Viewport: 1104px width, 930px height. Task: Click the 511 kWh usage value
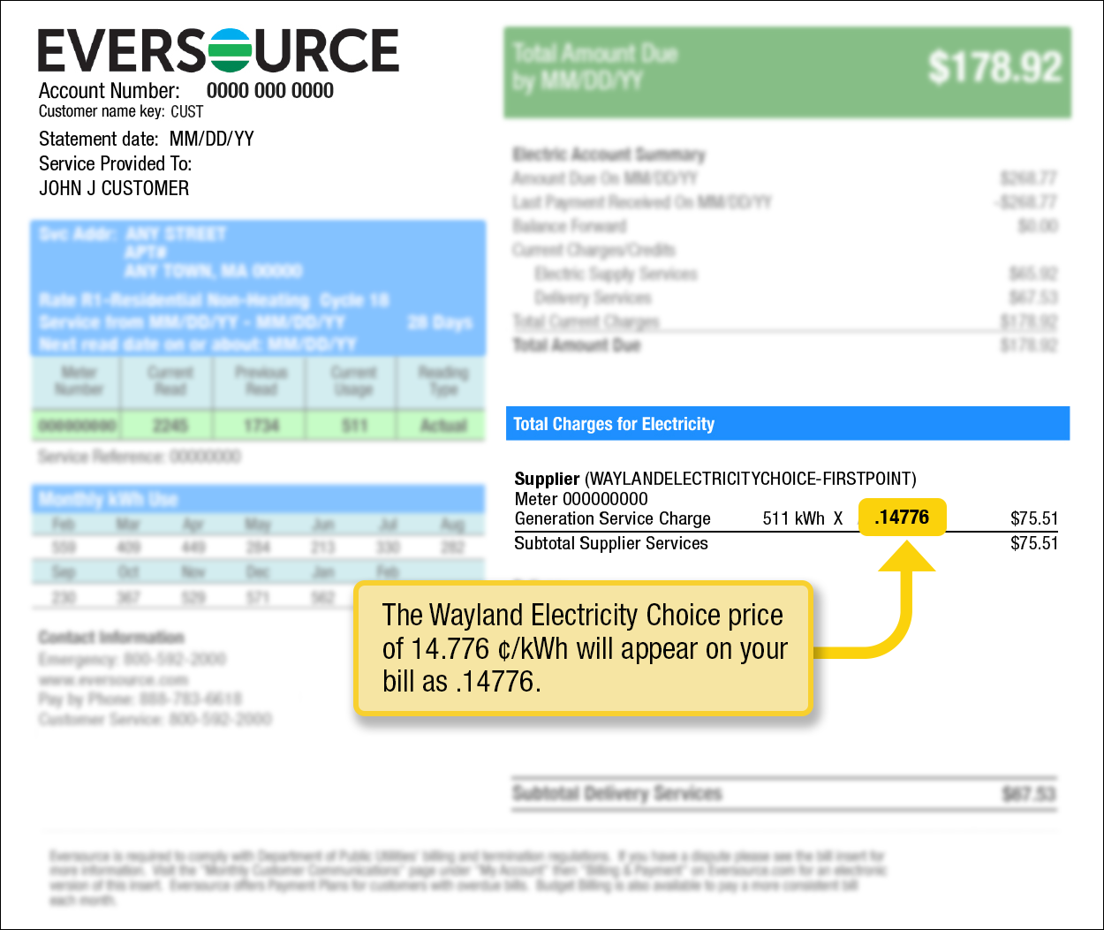coord(793,518)
